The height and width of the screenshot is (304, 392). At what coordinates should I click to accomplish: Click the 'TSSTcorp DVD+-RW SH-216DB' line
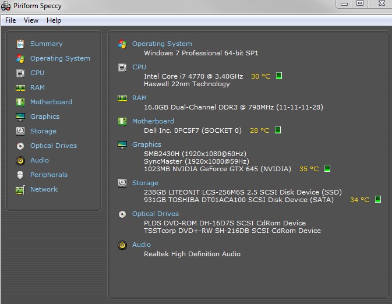232,231
